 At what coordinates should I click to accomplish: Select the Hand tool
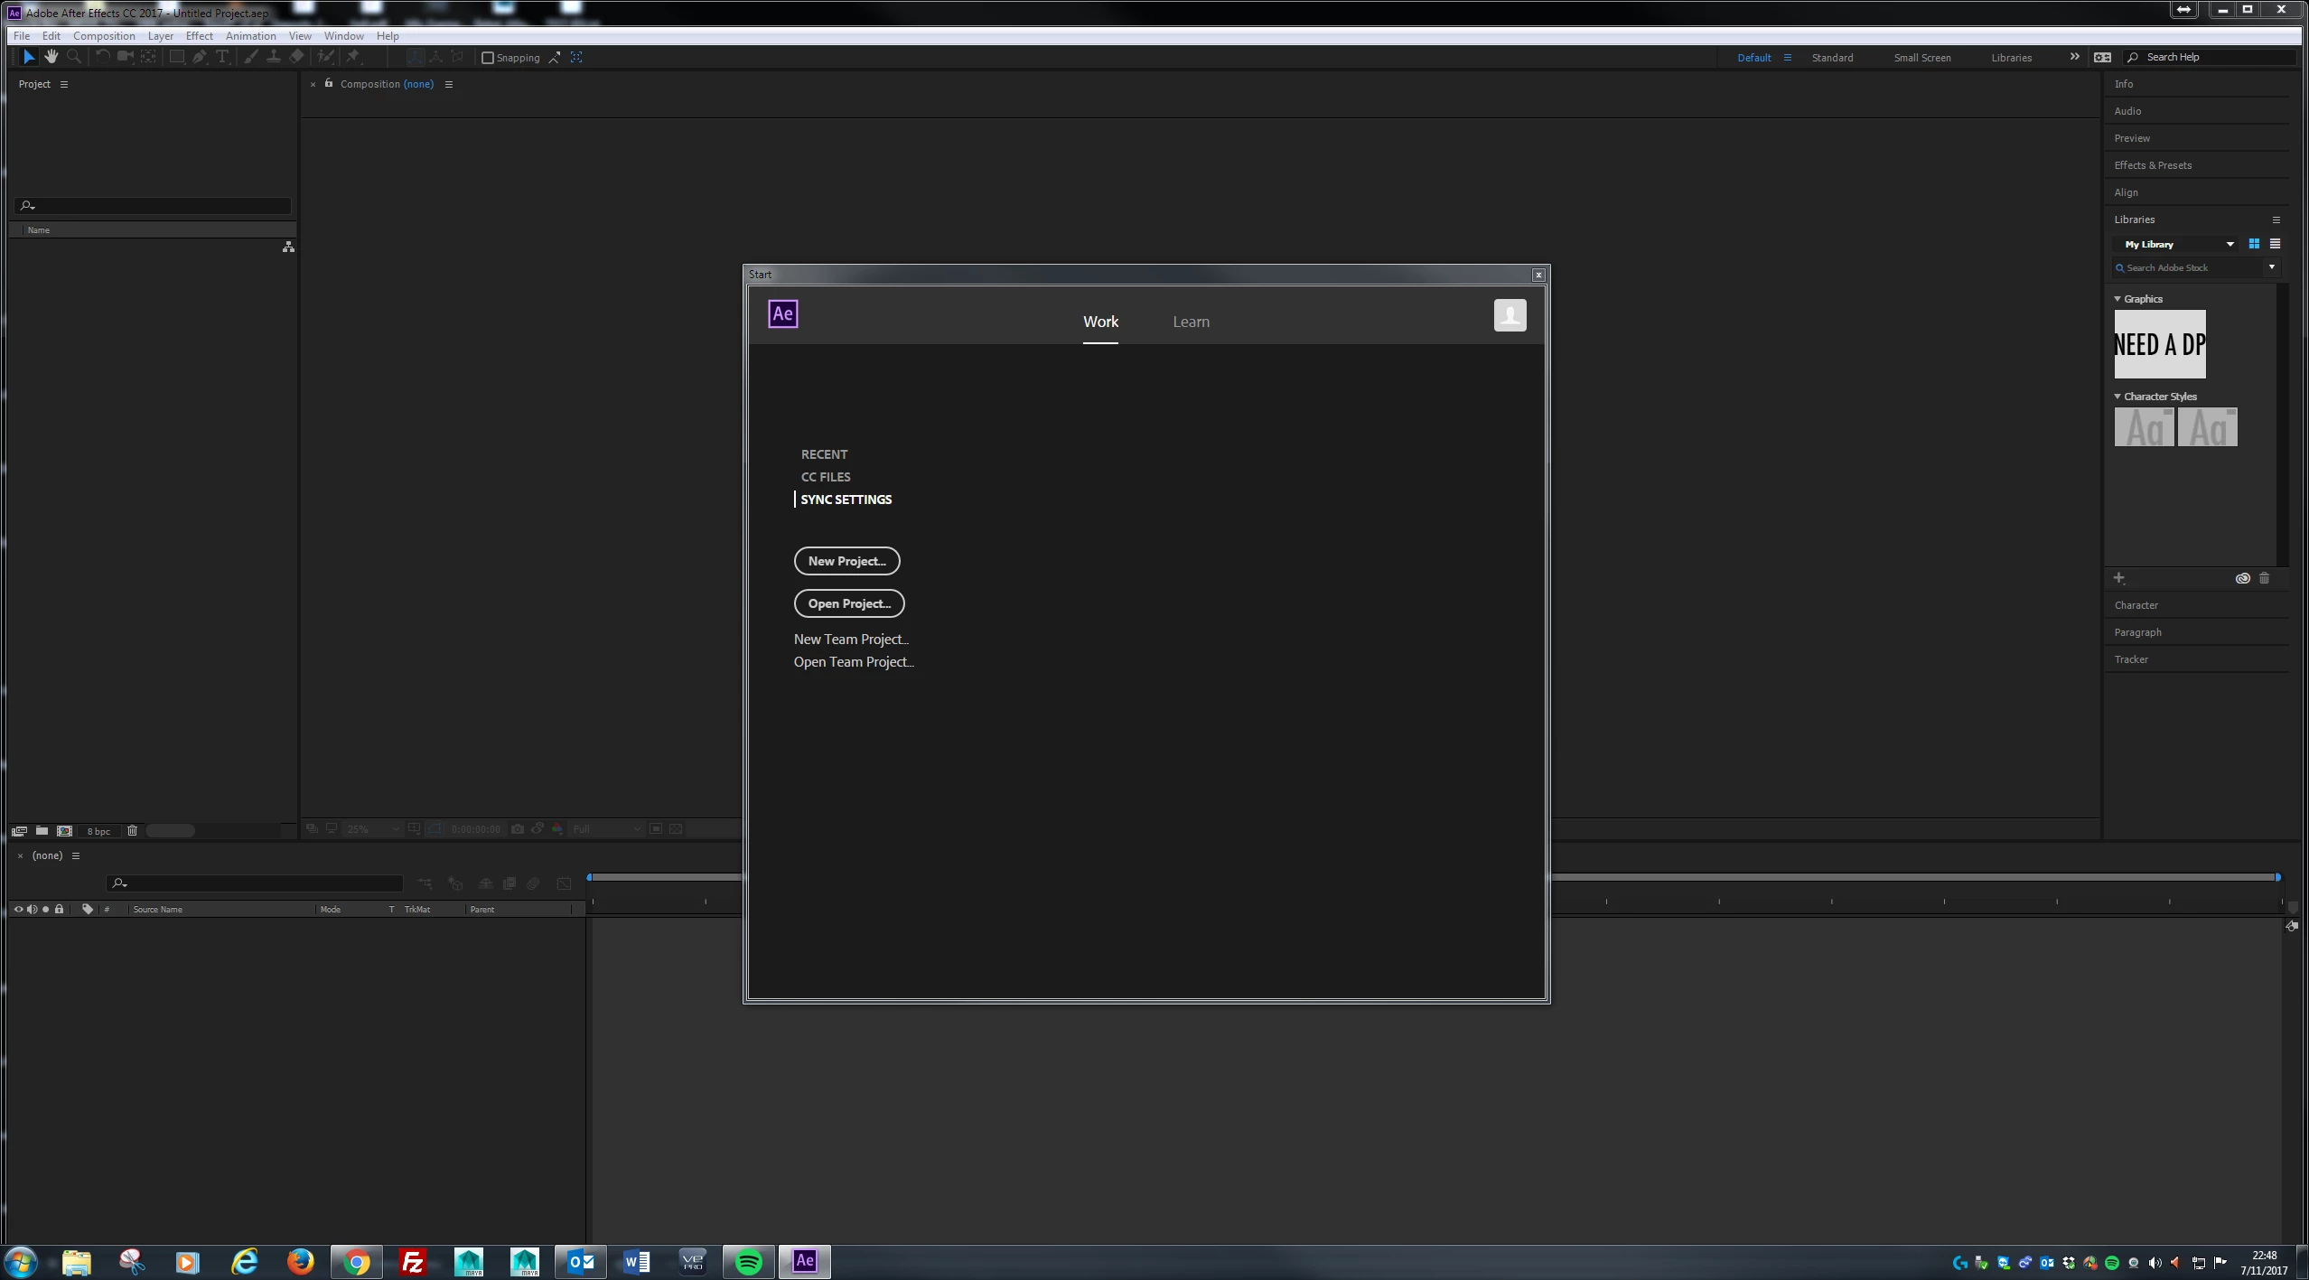point(51,57)
